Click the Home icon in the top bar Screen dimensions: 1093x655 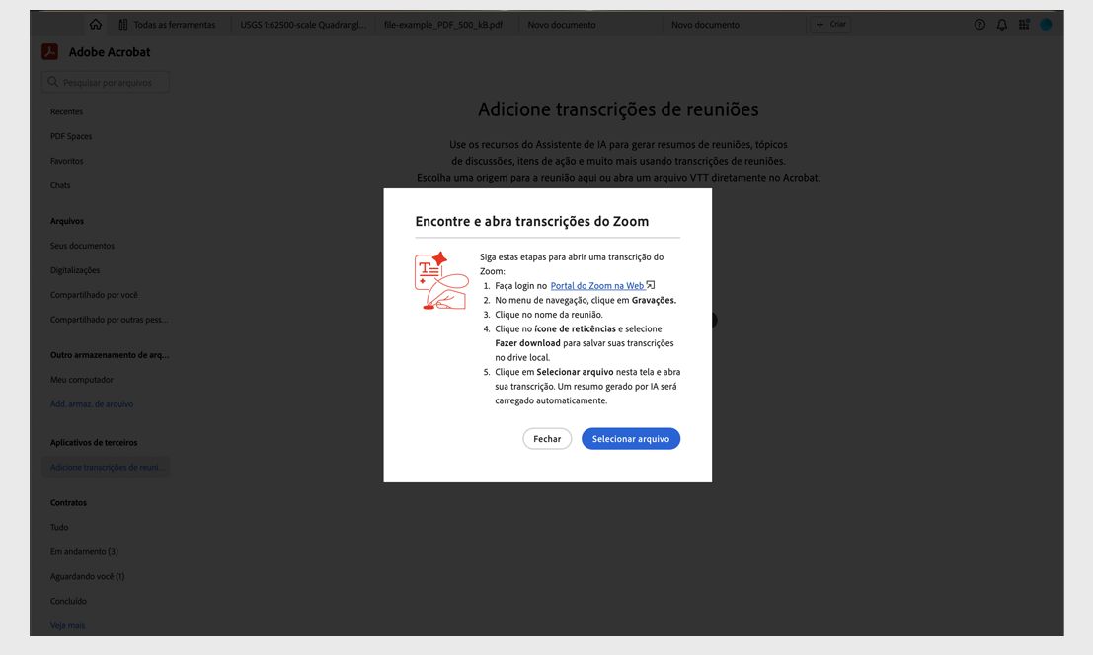tap(96, 25)
